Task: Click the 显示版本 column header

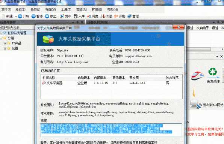Action: (119, 78)
